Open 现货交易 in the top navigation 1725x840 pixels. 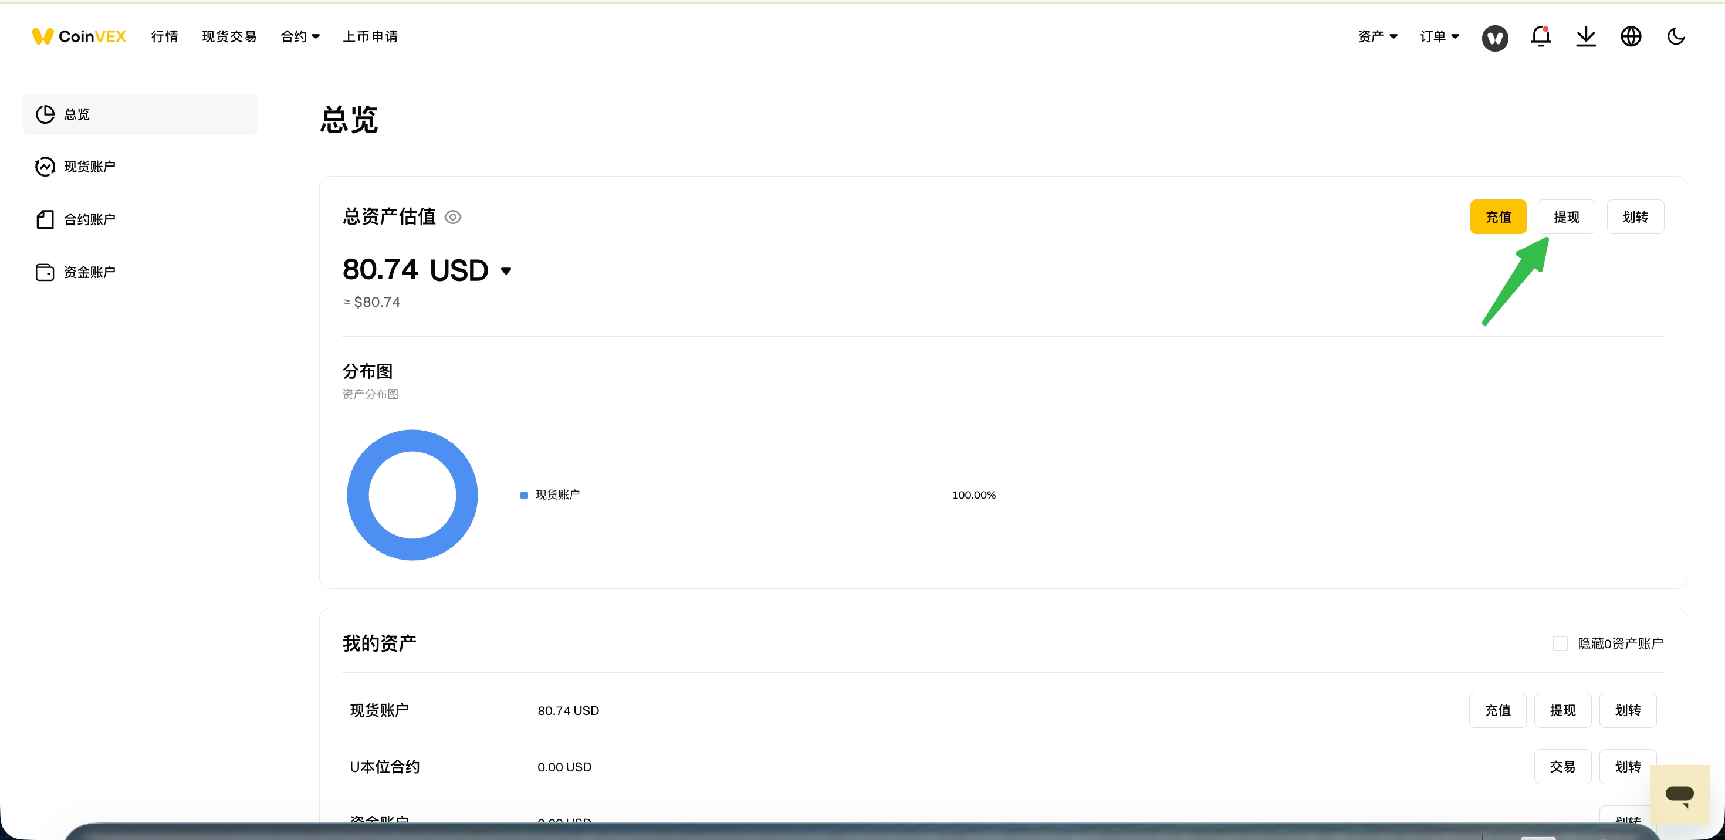(x=229, y=36)
